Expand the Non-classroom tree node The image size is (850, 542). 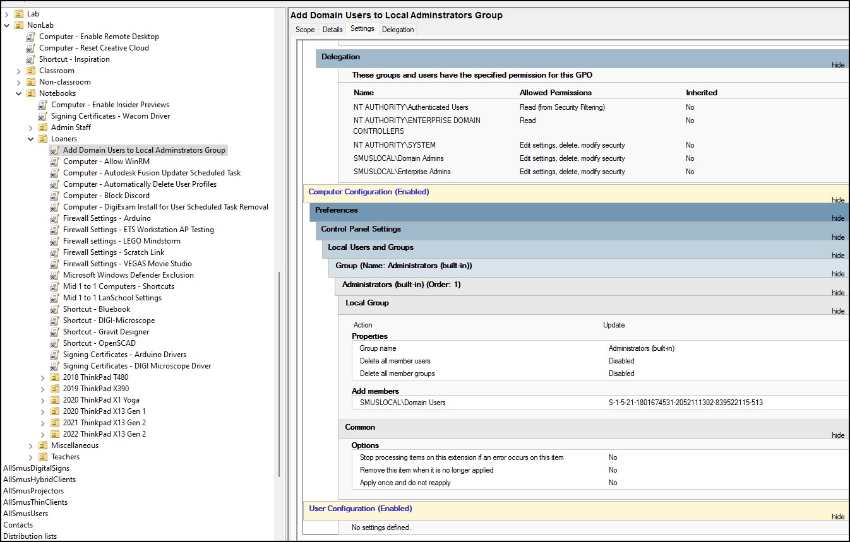(19, 82)
